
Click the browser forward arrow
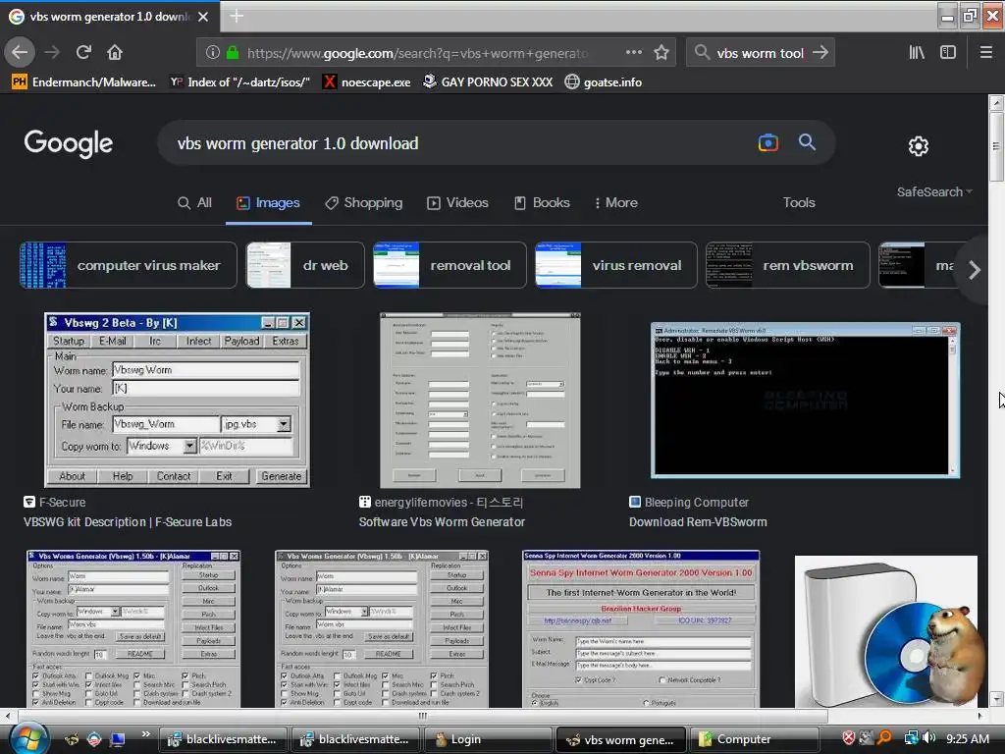tap(52, 53)
